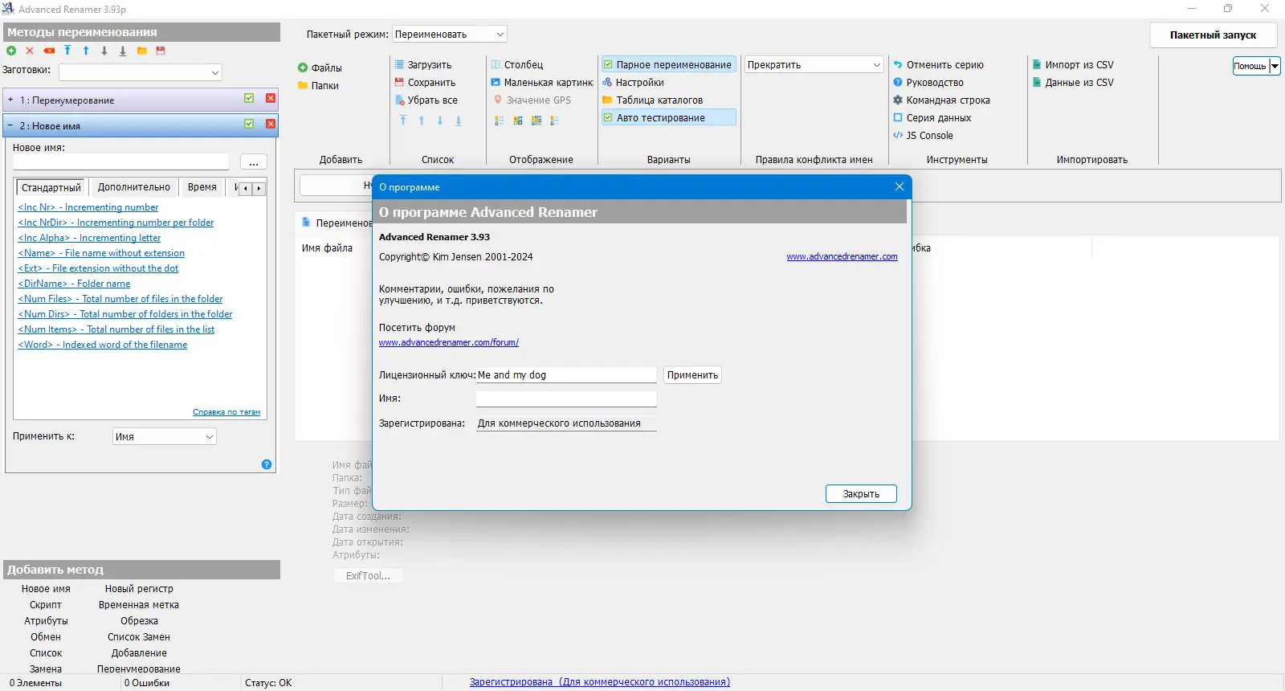Click the Новое имя text field
The width and height of the screenshot is (1285, 691).
pos(121,162)
